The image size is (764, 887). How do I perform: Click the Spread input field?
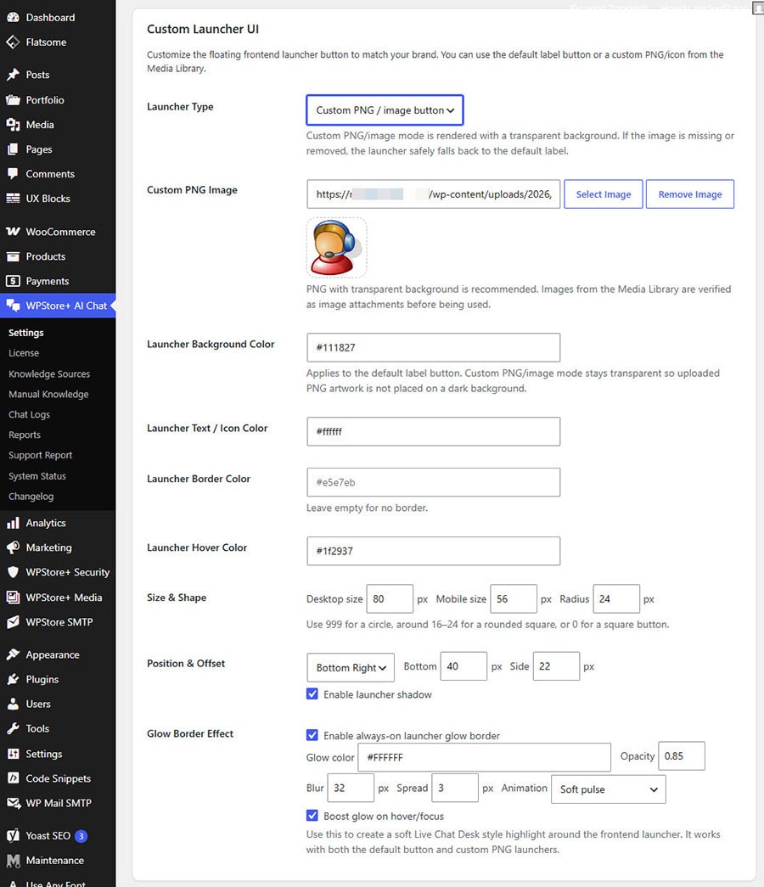click(x=455, y=788)
